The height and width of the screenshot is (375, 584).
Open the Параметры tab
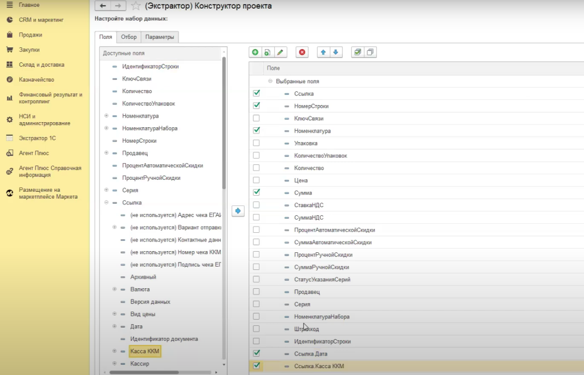(159, 37)
